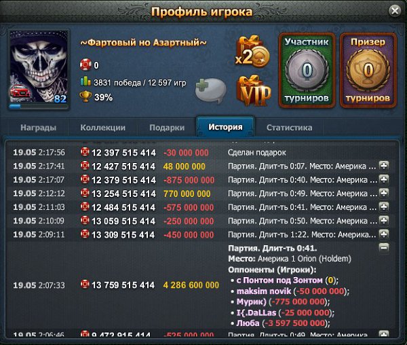Open opponent profile maksim novik

click(264, 291)
